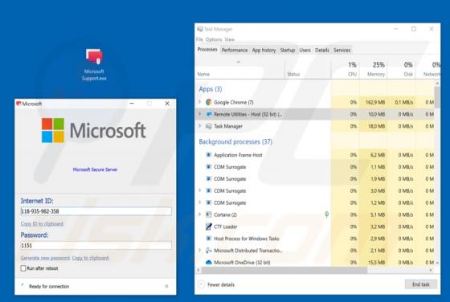Click the Microsoft Secure Server link
The image size is (450, 302).
point(95,169)
